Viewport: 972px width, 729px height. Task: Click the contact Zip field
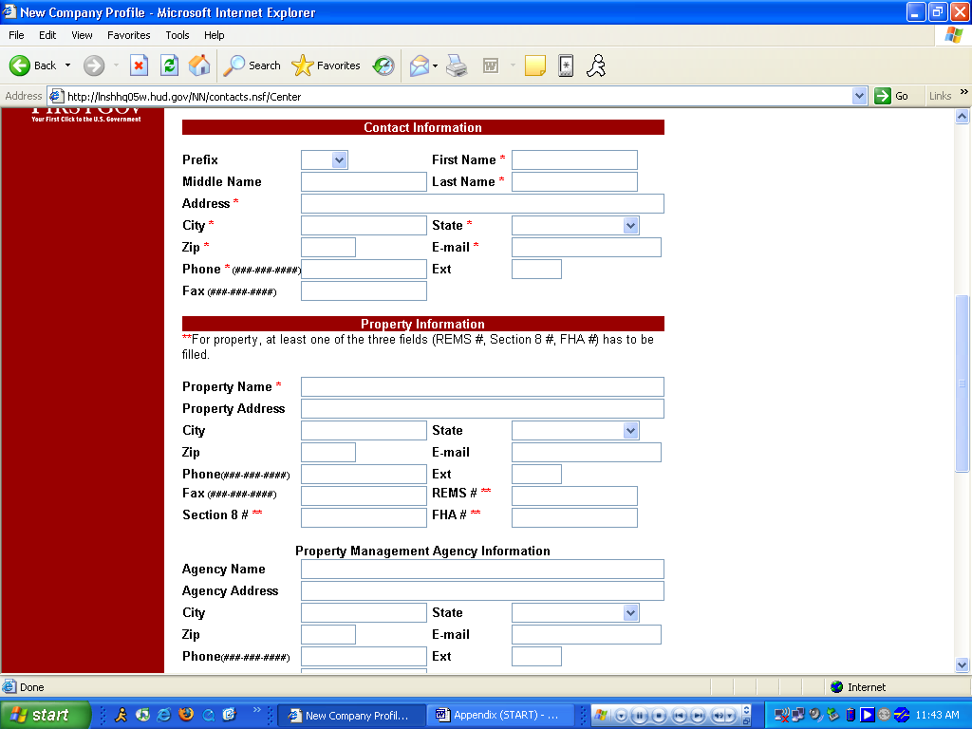click(x=328, y=248)
